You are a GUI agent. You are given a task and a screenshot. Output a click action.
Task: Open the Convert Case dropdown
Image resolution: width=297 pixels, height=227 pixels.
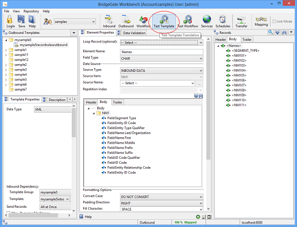coord(201,197)
